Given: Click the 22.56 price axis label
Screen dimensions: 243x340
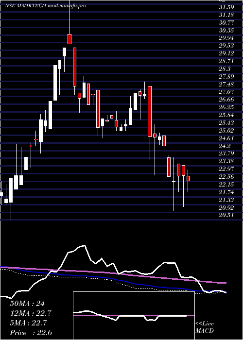Looking at the screenshot, I should coord(226,177).
